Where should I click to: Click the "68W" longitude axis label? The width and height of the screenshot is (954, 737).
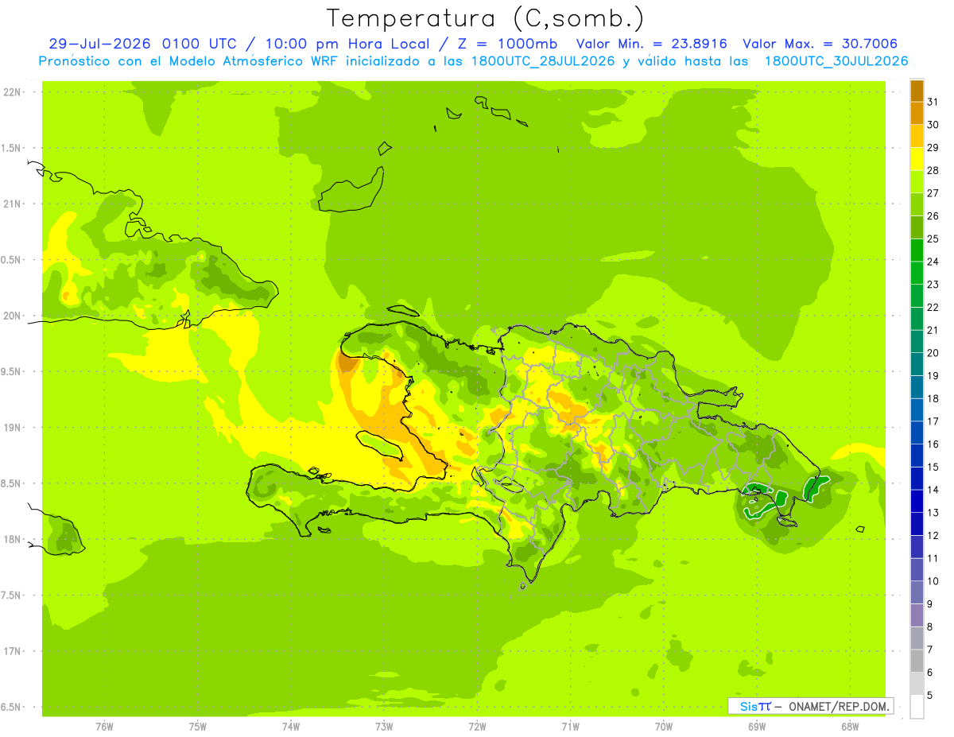click(x=850, y=726)
